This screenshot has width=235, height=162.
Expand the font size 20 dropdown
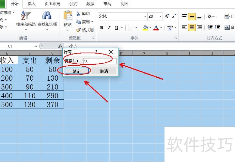(160, 16)
